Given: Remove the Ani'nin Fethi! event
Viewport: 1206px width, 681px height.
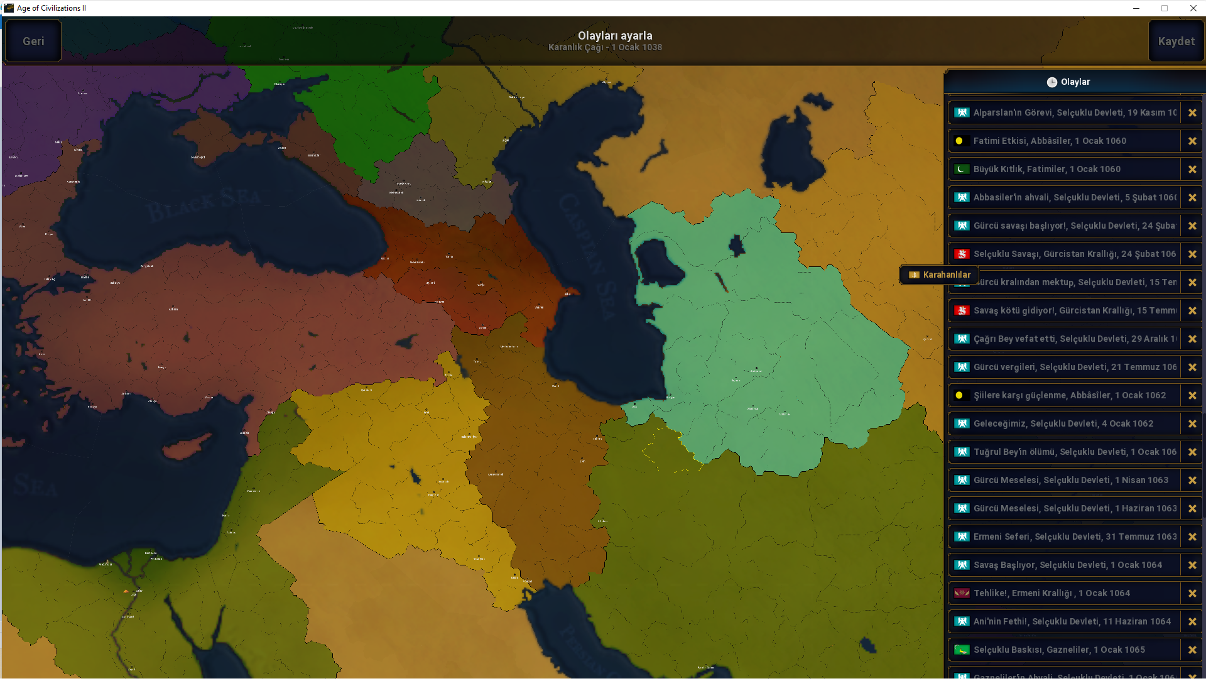Looking at the screenshot, I should [x=1192, y=621].
